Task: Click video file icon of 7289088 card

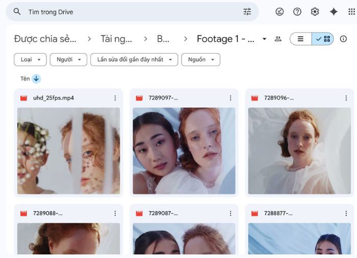Action: [x=23, y=213]
